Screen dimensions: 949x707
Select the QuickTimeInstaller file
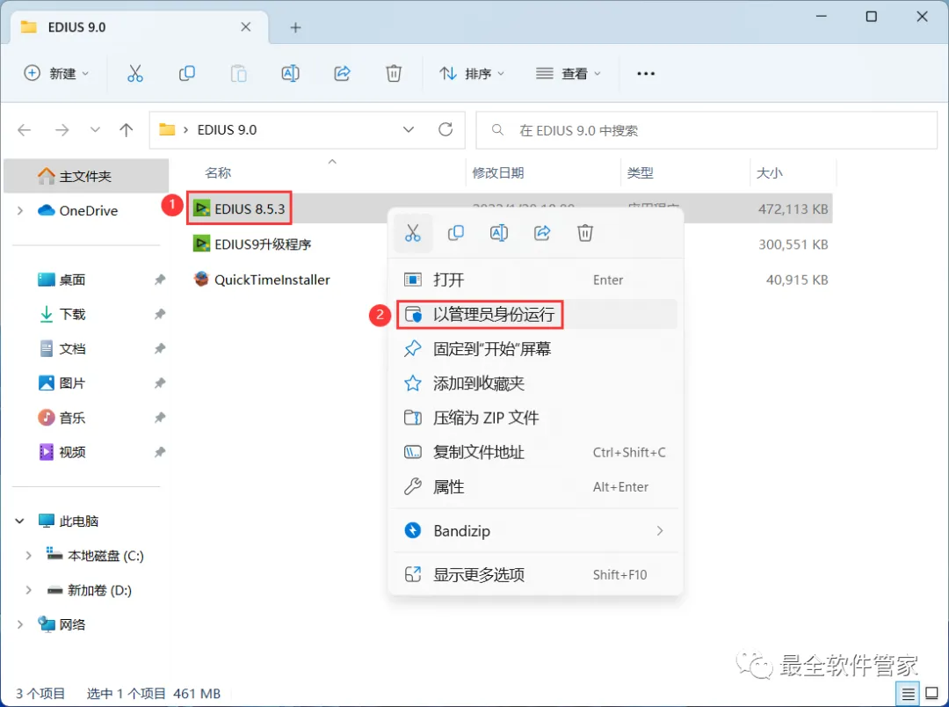(x=262, y=280)
